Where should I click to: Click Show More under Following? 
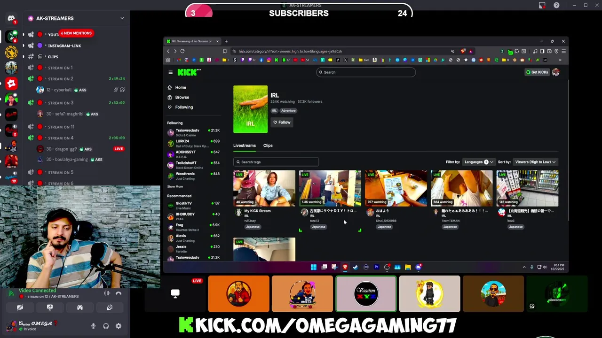(x=175, y=186)
